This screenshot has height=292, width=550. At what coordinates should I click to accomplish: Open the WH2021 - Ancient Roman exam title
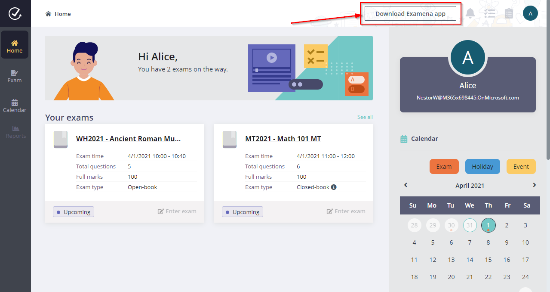point(128,139)
